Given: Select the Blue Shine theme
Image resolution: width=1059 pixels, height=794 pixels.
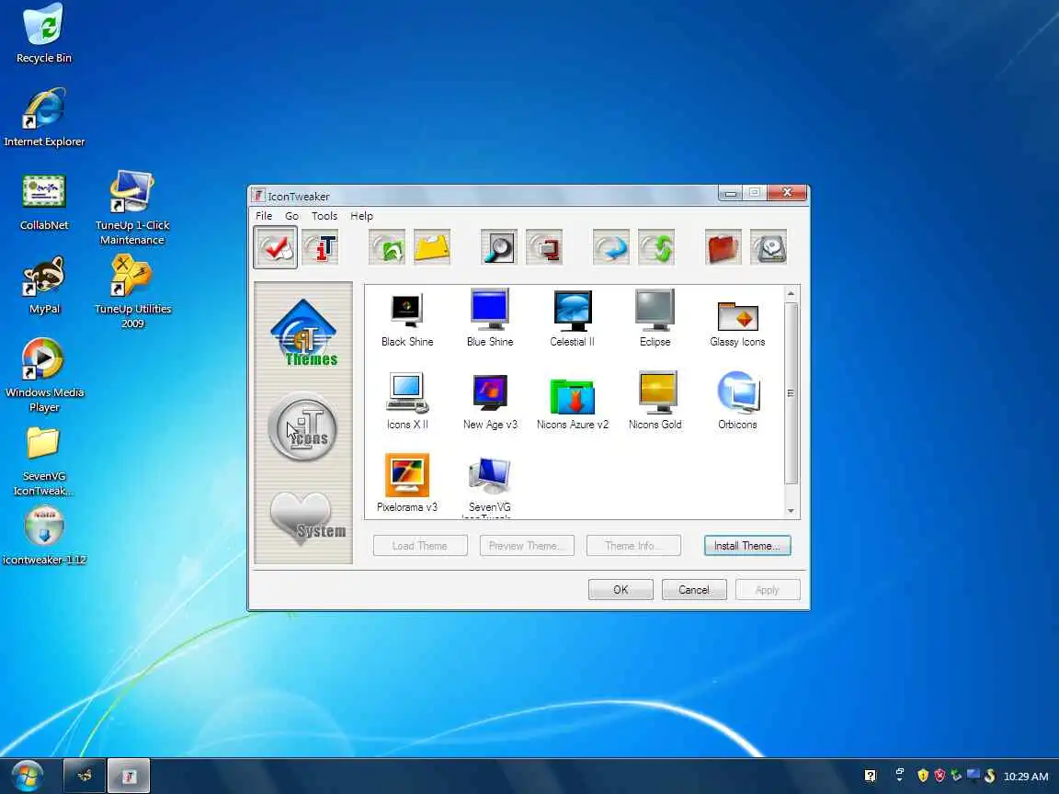Looking at the screenshot, I should click(490, 320).
